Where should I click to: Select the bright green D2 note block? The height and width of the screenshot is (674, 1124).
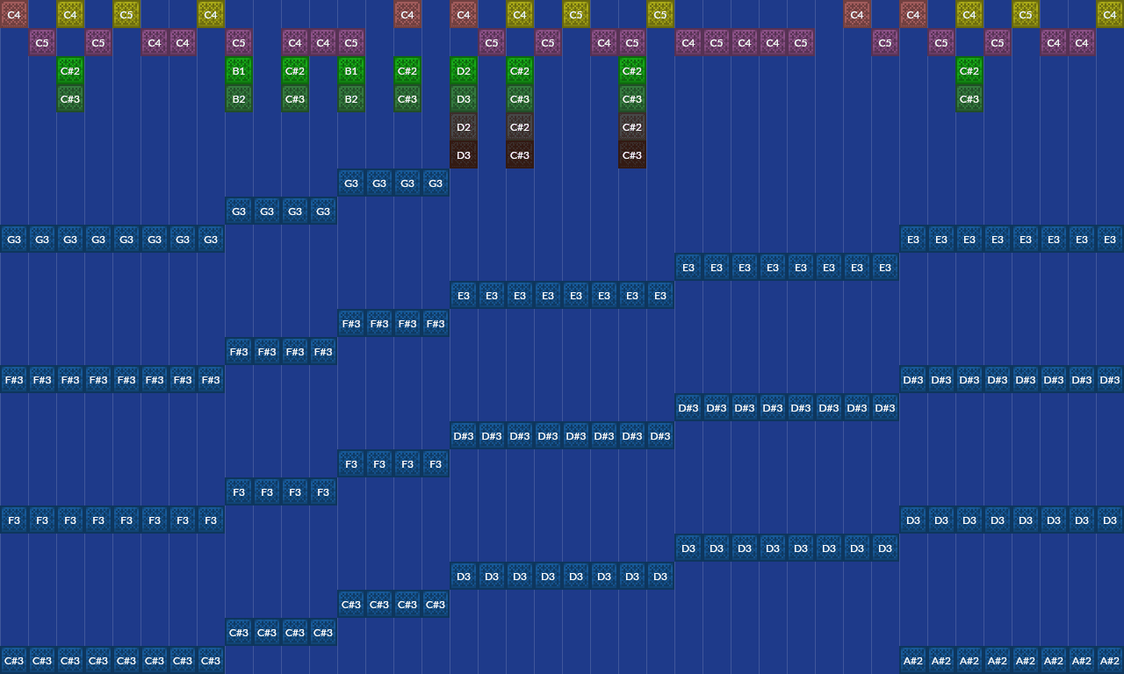click(x=464, y=70)
